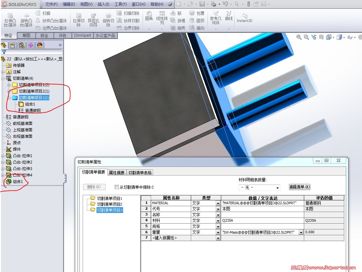Click the Boundary Cut tool (边界切除)

128,28
